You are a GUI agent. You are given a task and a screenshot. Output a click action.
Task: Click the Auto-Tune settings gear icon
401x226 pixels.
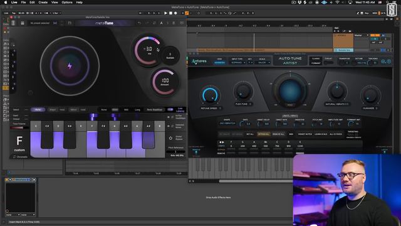click(383, 62)
